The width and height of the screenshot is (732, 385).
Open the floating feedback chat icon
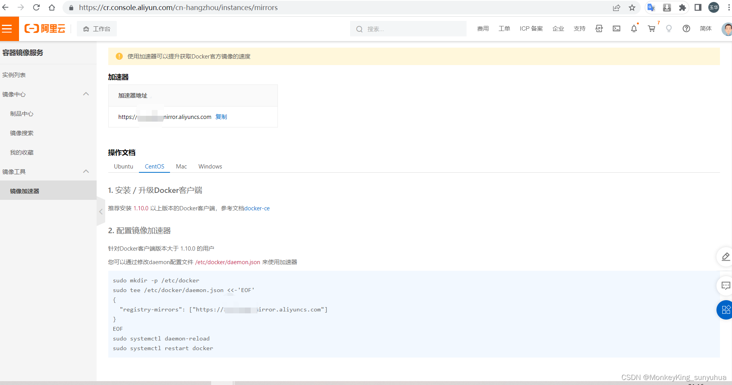coord(725,286)
